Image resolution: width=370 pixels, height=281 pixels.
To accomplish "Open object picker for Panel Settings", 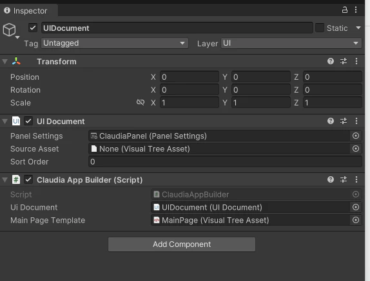I will coord(356,136).
